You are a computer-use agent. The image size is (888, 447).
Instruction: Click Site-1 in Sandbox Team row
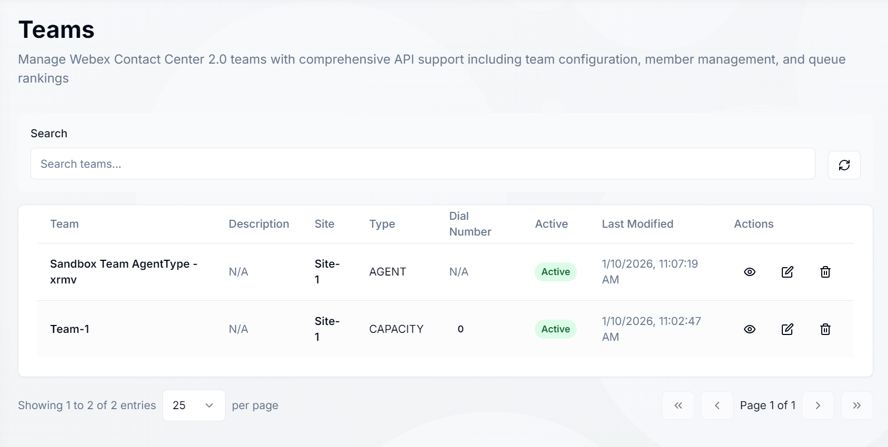[x=327, y=272]
